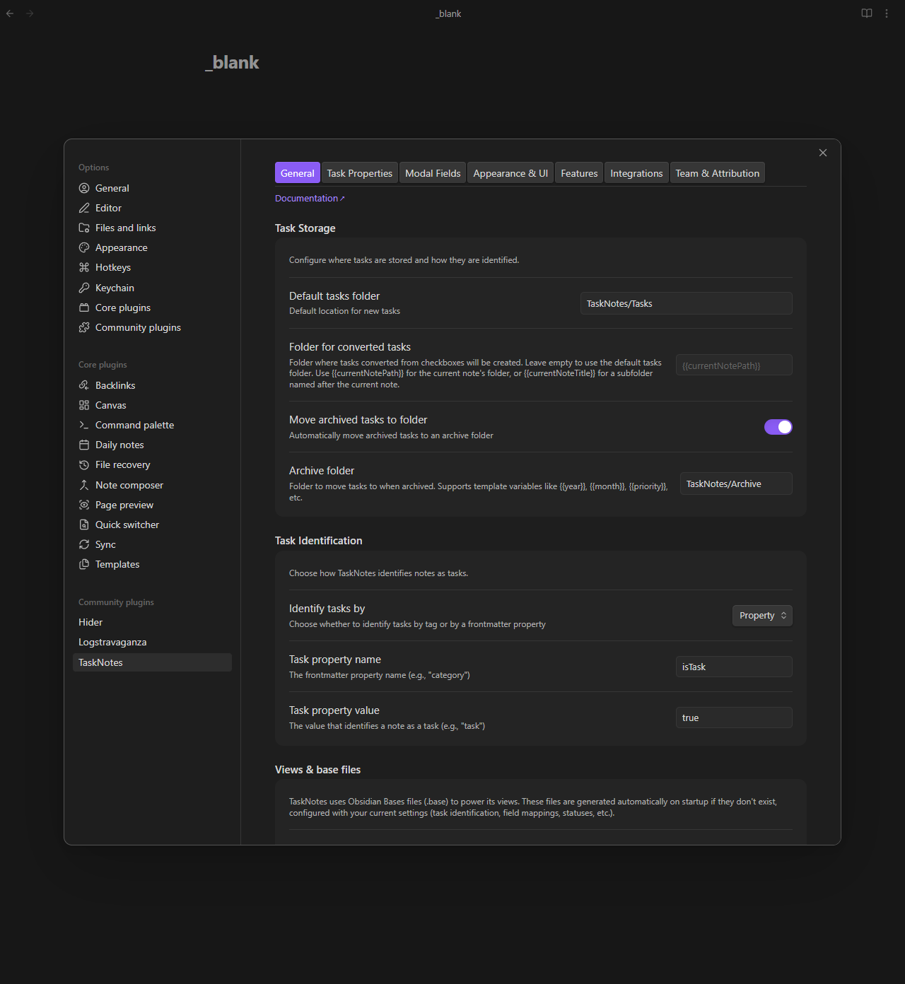The image size is (905, 984).
Task: Disable moving archived tasks to folder
Action: (778, 427)
